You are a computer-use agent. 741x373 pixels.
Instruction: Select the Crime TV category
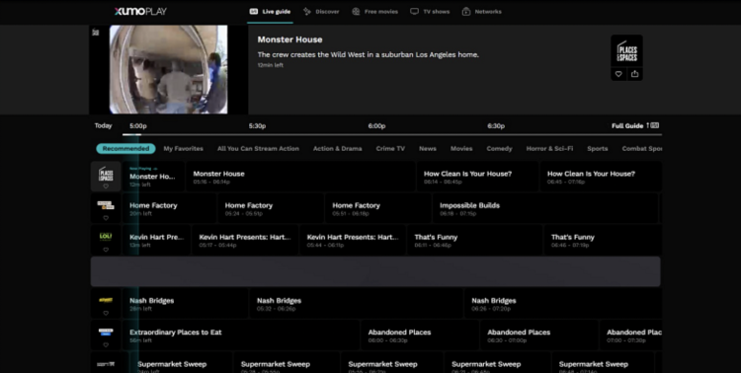tap(390, 149)
